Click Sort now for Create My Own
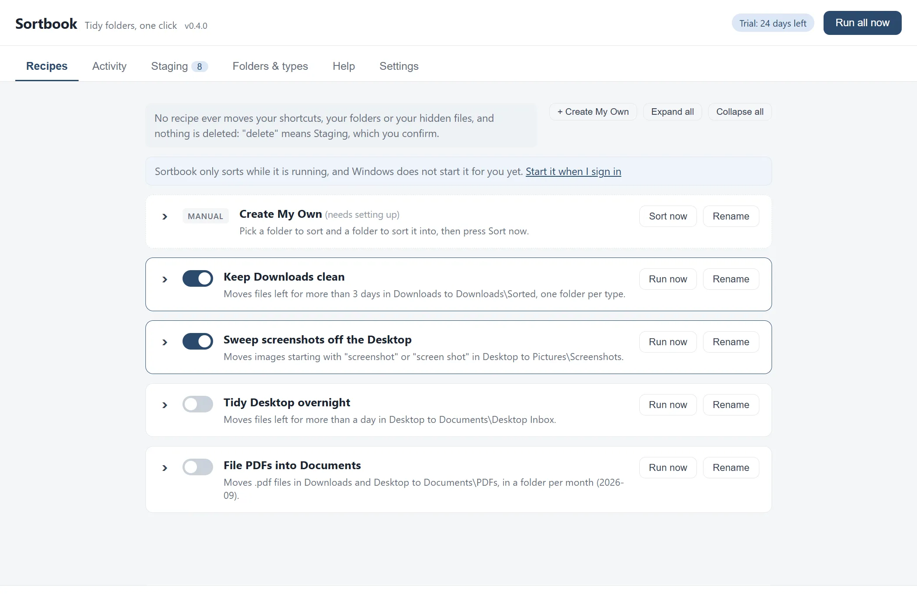Image resolution: width=917 pixels, height=611 pixels. pyautogui.click(x=668, y=216)
